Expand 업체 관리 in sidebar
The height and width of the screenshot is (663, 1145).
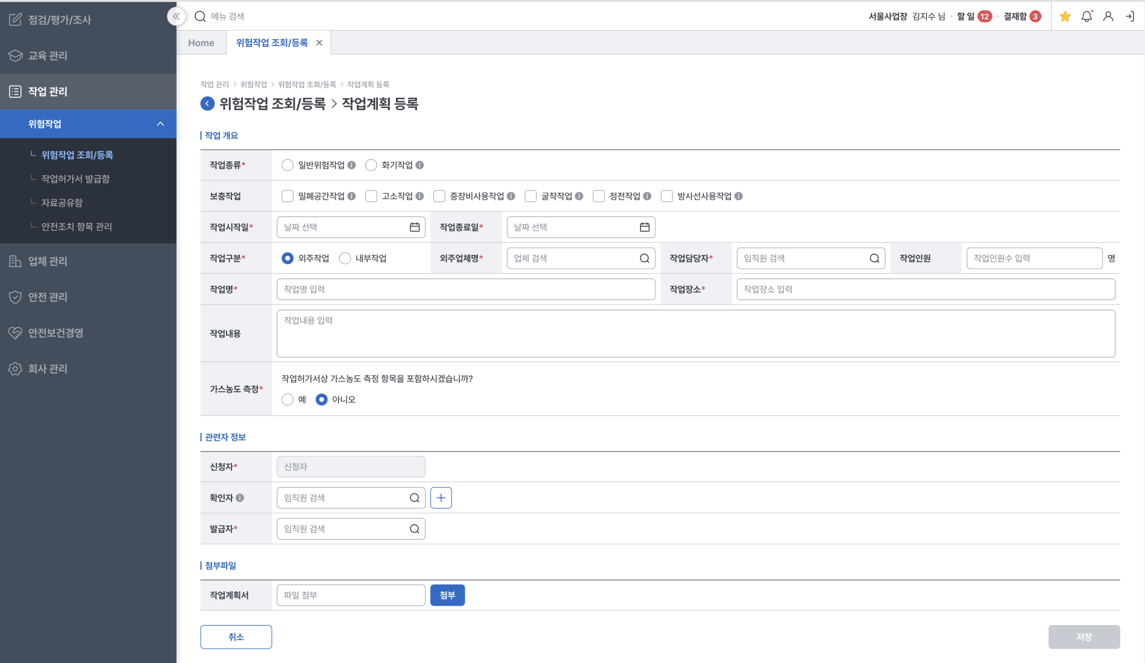[x=48, y=261]
